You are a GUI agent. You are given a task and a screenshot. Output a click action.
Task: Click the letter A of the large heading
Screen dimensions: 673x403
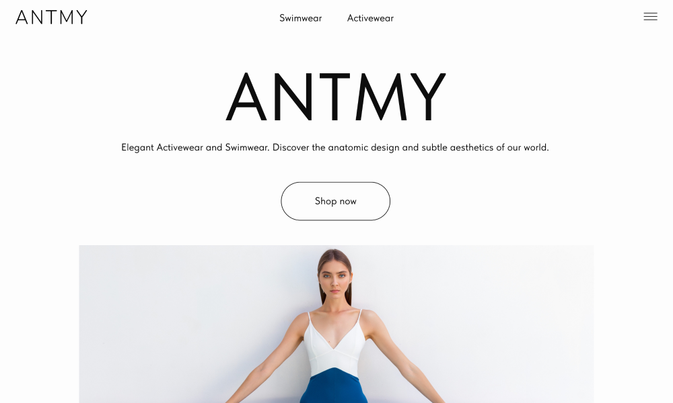[246, 97]
